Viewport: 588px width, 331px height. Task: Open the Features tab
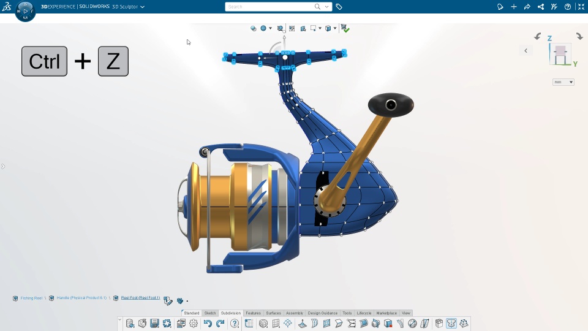253,313
